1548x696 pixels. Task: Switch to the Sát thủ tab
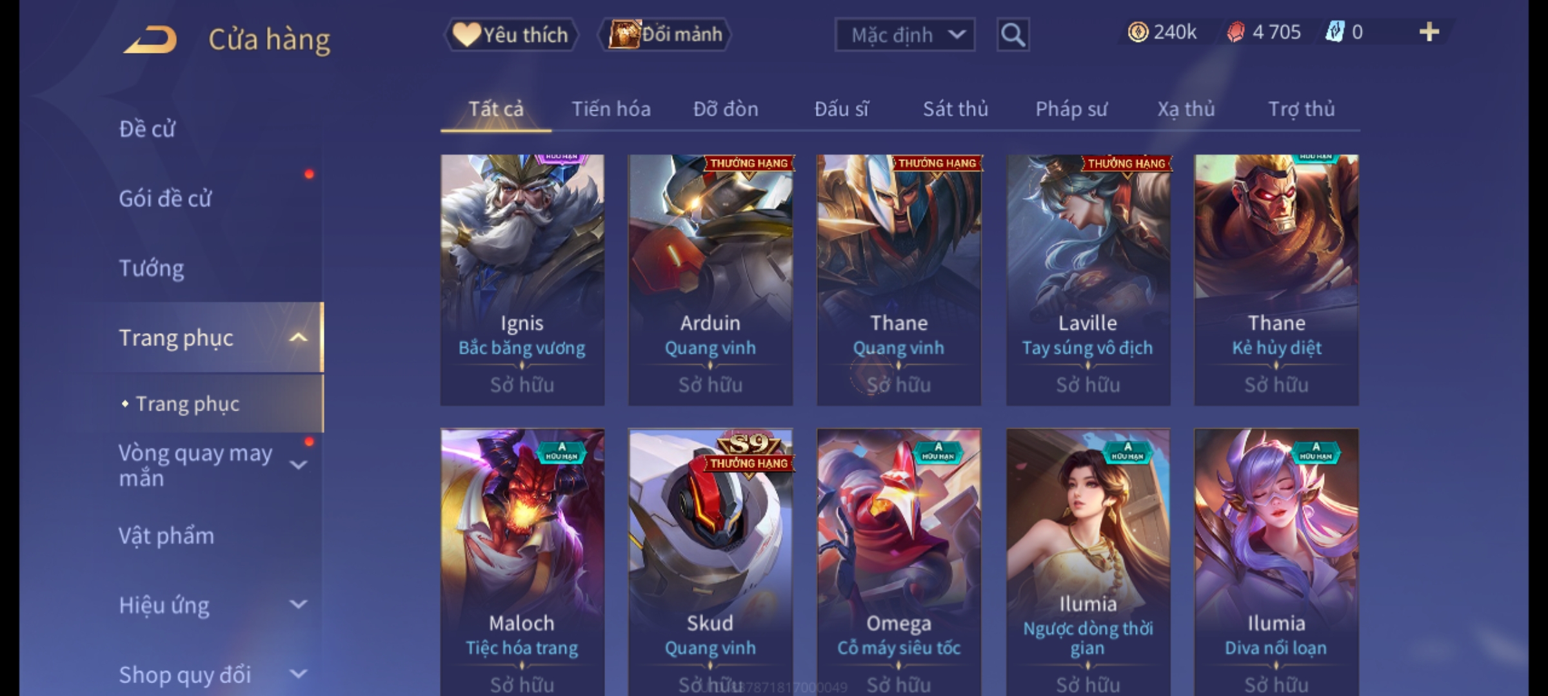coord(955,109)
